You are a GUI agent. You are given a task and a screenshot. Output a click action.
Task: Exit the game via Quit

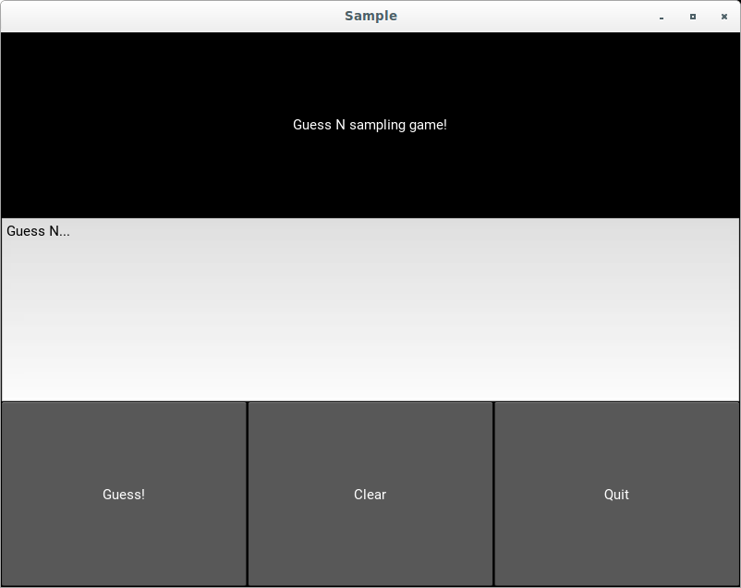coord(616,518)
